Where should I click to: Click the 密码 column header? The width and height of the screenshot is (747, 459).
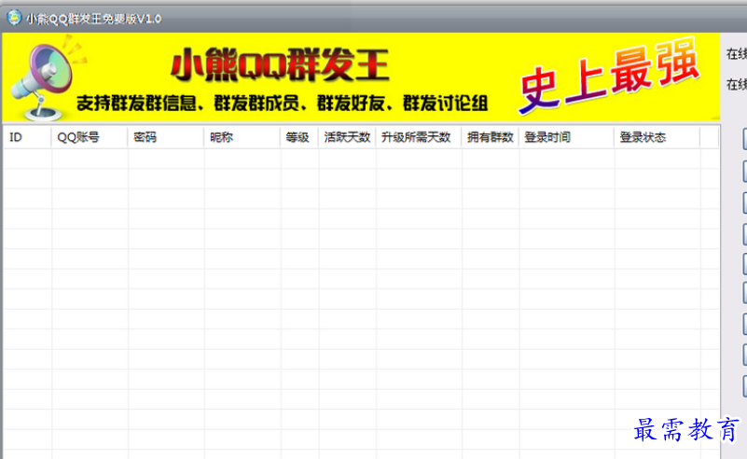pos(165,138)
